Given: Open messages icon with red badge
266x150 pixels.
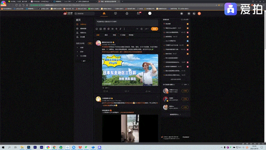Looking at the screenshot, I should coord(138,13).
